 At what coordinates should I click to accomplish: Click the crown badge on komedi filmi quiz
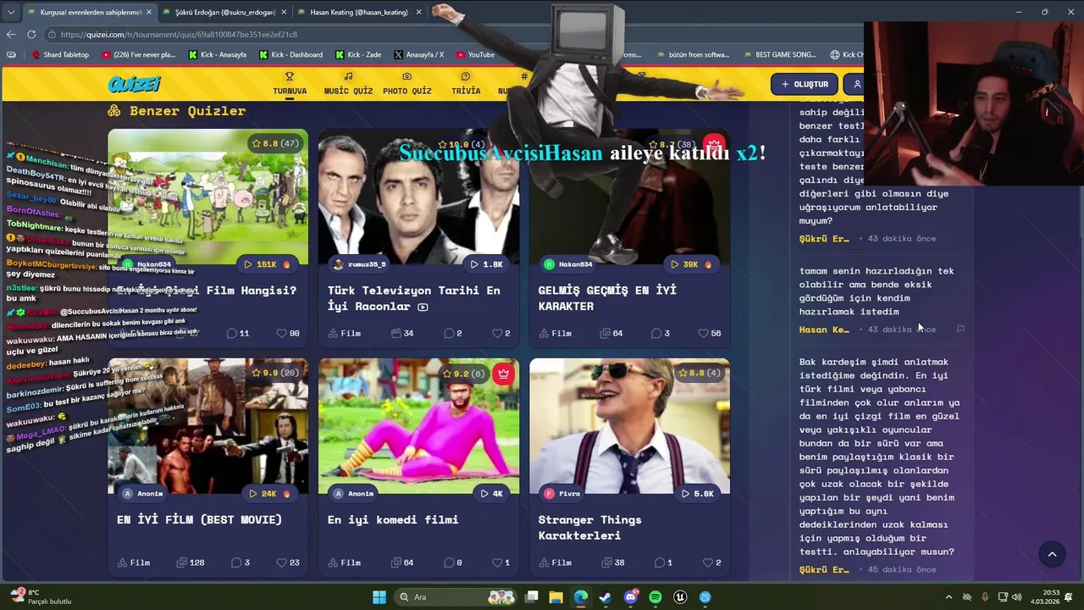point(504,373)
